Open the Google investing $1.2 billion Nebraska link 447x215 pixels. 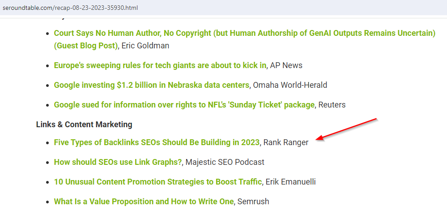tap(151, 85)
